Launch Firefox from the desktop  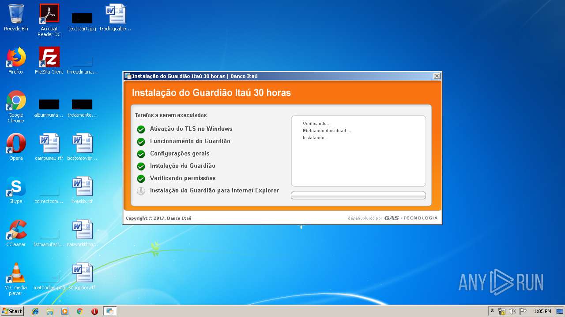point(16,61)
